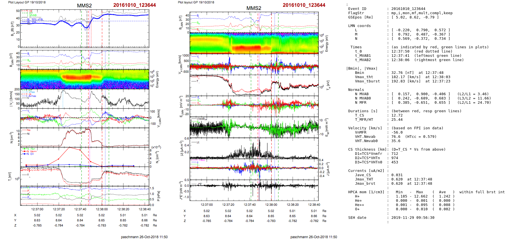Click red 20161010_123644 heading above left plot
Screen dimensions: 512x239
tap(135, 5)
